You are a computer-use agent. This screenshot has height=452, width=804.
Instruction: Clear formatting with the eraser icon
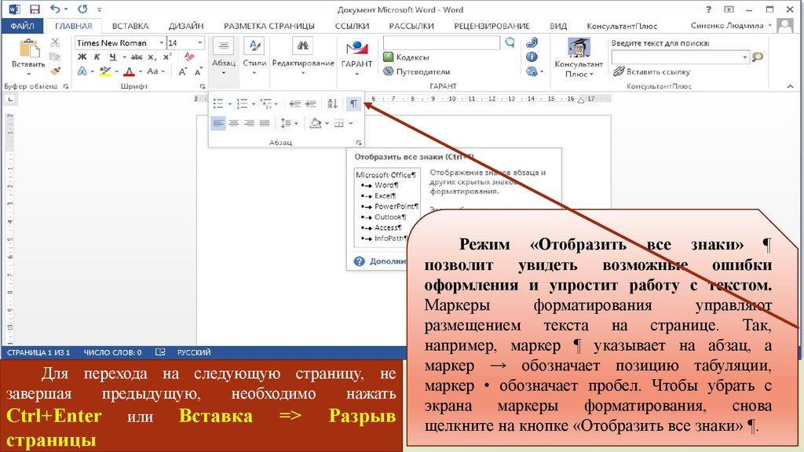click(x=189, y=56)
